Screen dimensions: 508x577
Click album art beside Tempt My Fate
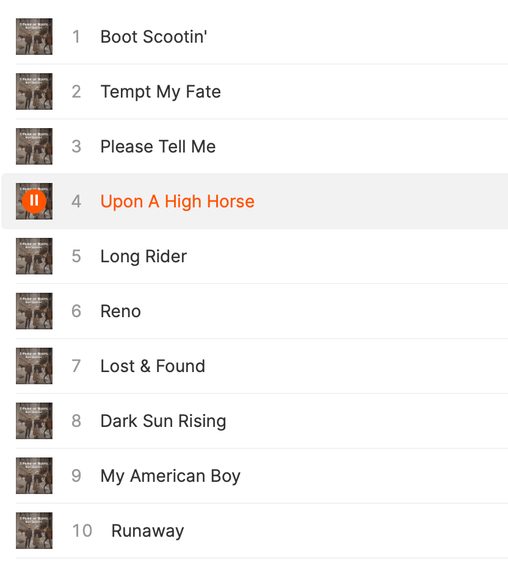[x=34, y=91]
